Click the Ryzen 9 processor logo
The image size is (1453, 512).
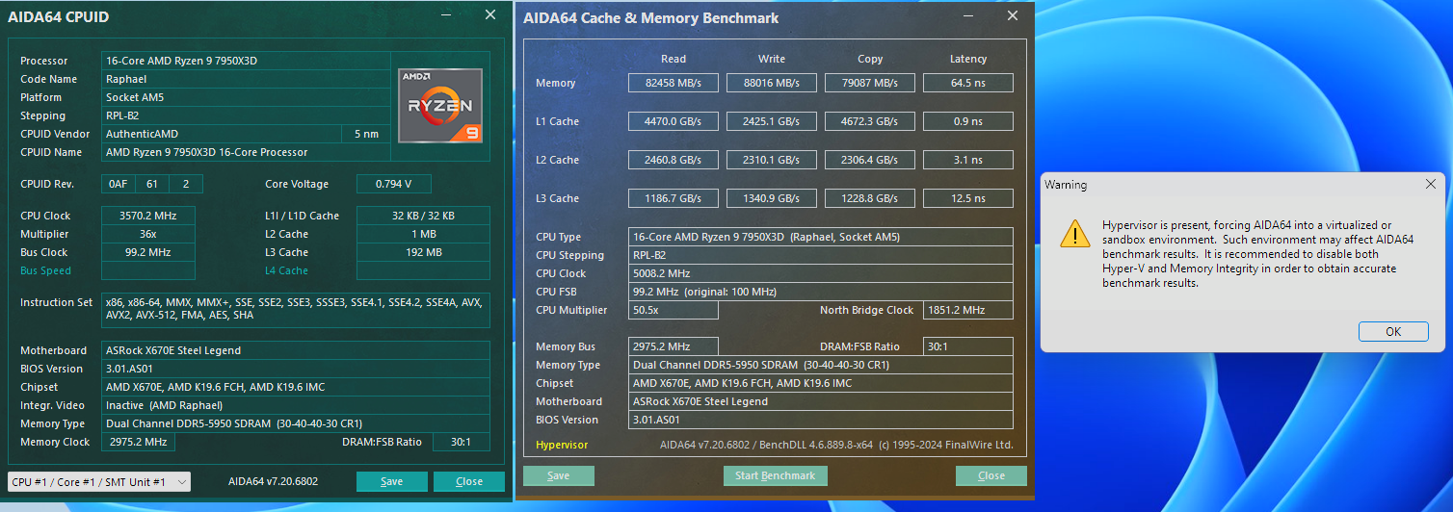[x=440, y=106]
